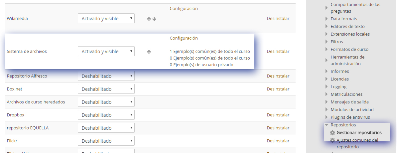Open Ajustes comunes del repositorio
397x153 pixels.
pyautogui.click(x=357, y=143)
